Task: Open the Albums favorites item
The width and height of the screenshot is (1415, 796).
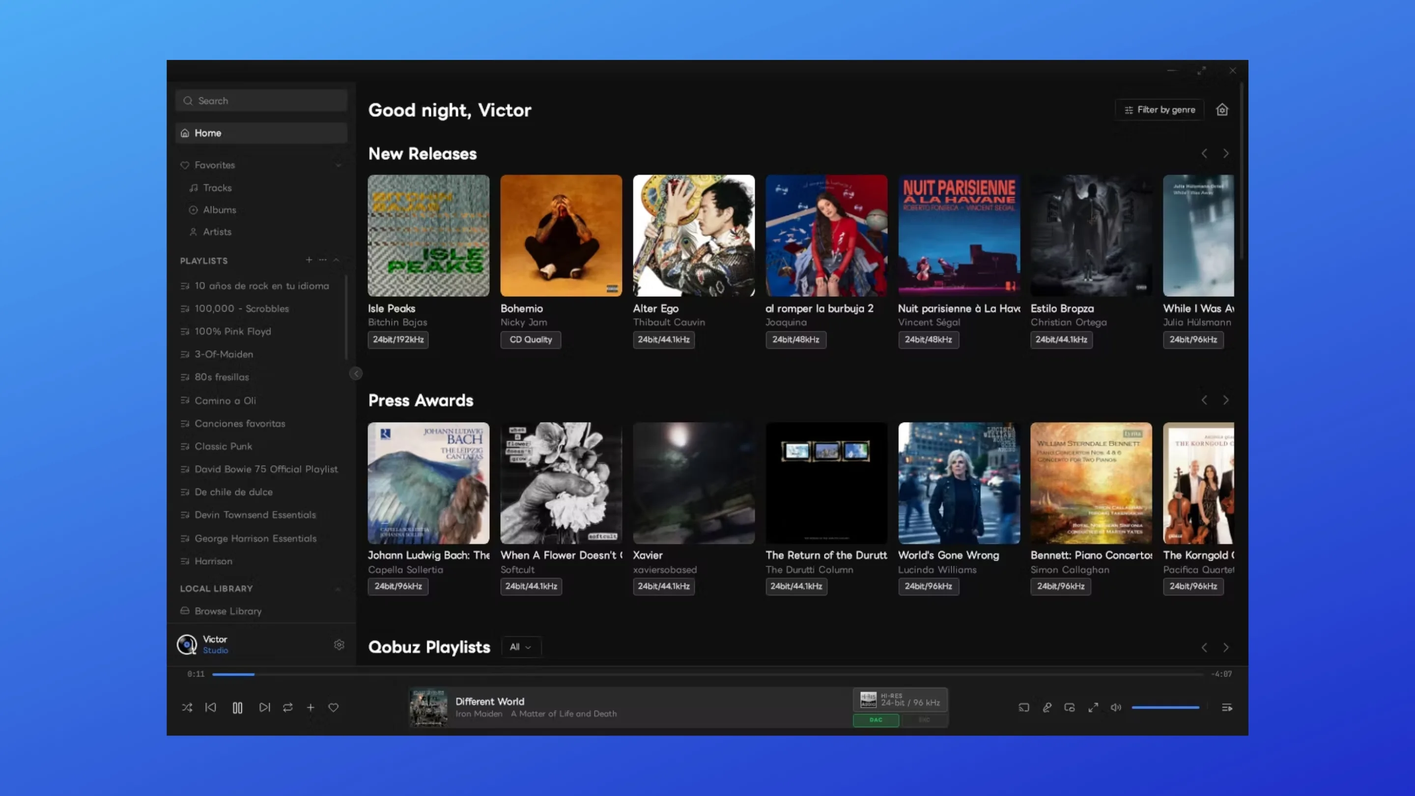Action: tap(219, 210)
